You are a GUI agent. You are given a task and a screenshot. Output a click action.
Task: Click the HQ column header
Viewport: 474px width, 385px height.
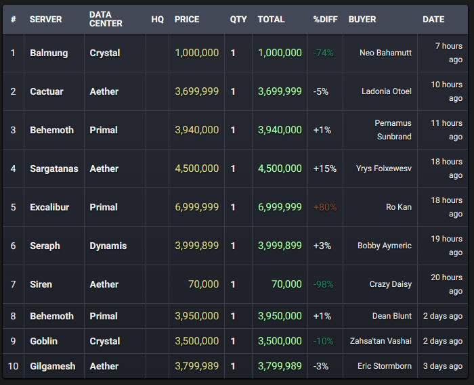point(158,20)
